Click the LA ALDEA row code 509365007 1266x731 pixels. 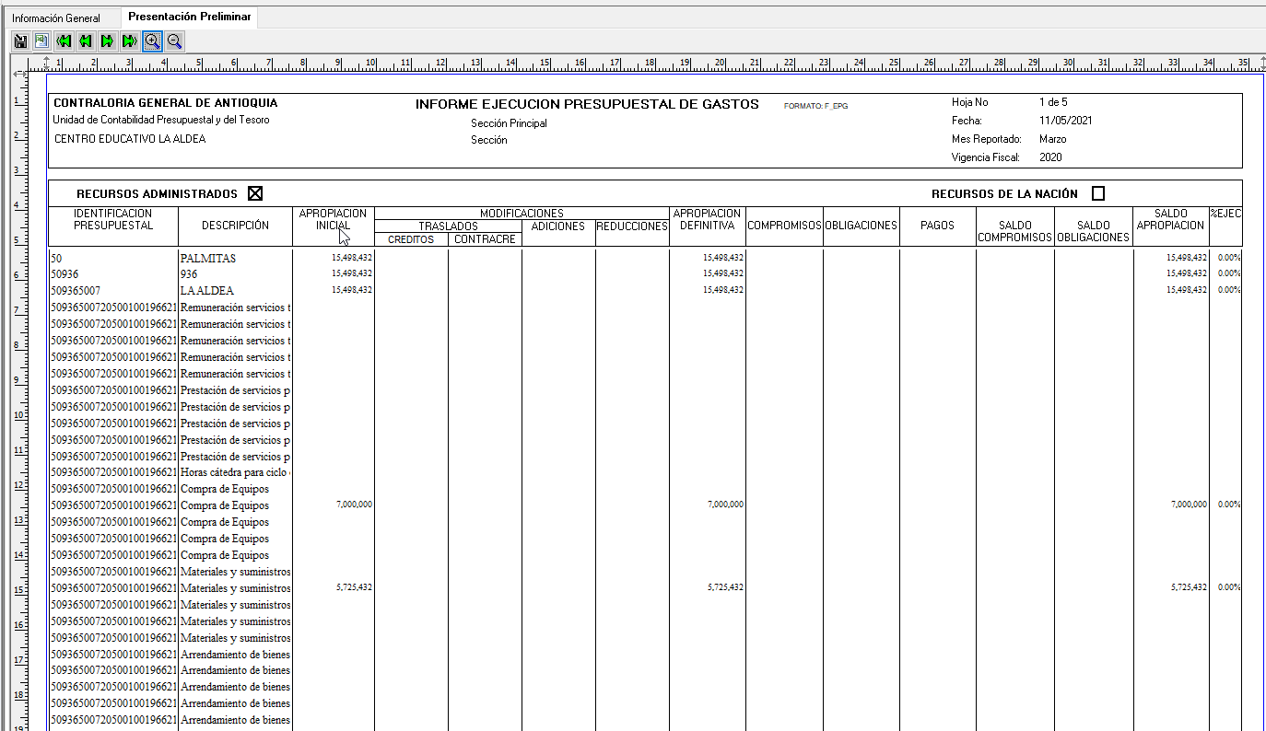[x=76, y=291]
